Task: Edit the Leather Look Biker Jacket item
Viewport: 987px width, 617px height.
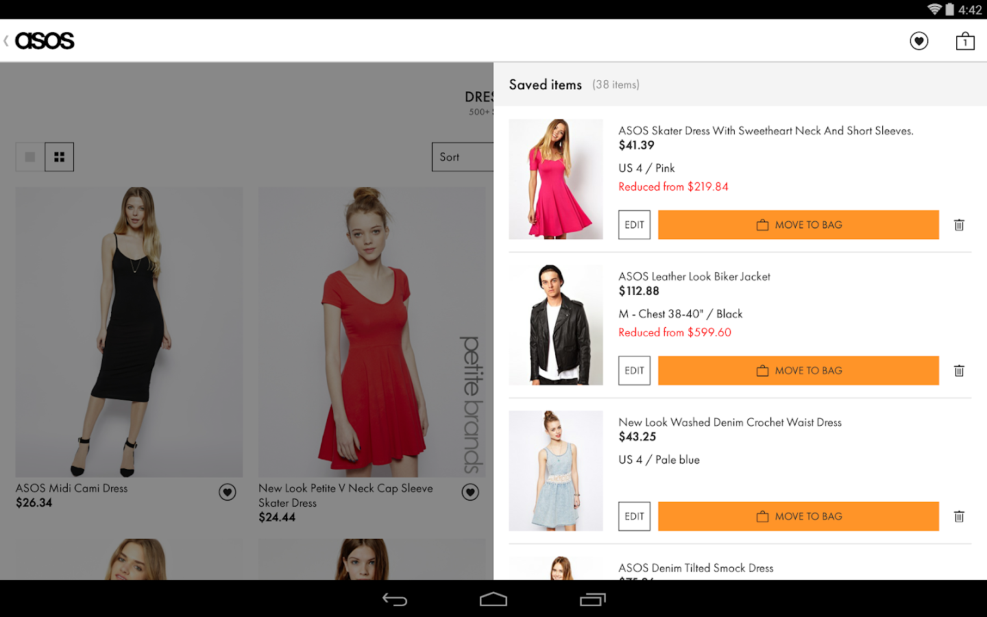Action: (x=634, y=371)
